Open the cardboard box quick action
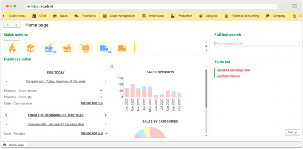Viewport: 303px width, 149px height. pyautogui.click(x=30, y=47)
